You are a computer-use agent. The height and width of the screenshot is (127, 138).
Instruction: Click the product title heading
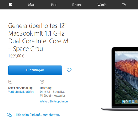tap(38, 37)
